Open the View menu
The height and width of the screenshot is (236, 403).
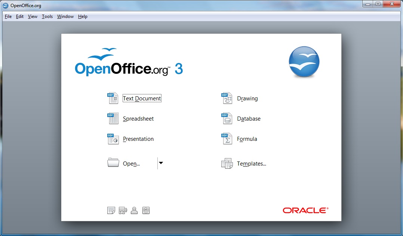tap(33, 16)
